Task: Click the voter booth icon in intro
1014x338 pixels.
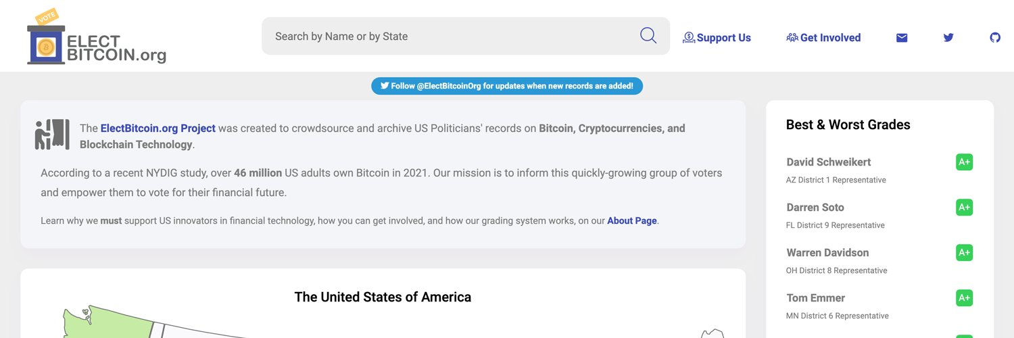Action: click(52, 135)
